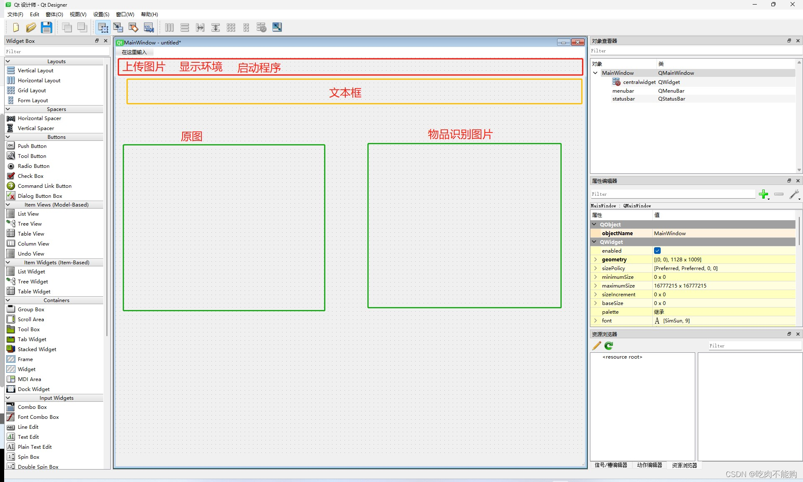Click the remove property minus icon
The image size is (803, 482).
pos(779,194)
